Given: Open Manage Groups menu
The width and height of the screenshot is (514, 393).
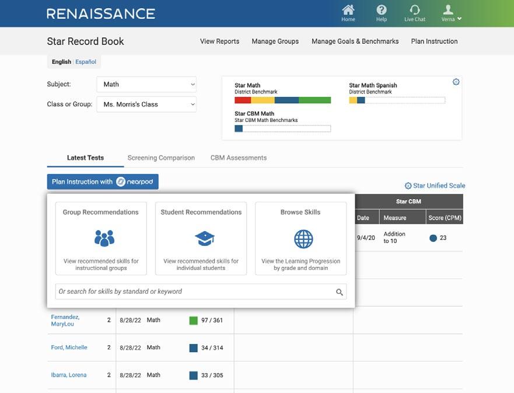Looking at the screenshot, I should tap(275, 41).
